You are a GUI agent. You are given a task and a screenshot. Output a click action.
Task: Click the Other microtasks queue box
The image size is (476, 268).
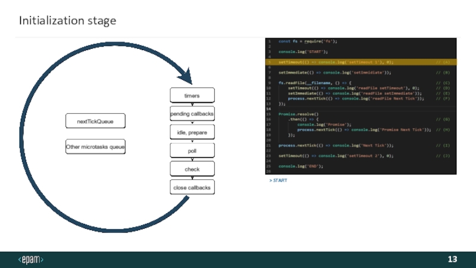click(x=95, y=147)
